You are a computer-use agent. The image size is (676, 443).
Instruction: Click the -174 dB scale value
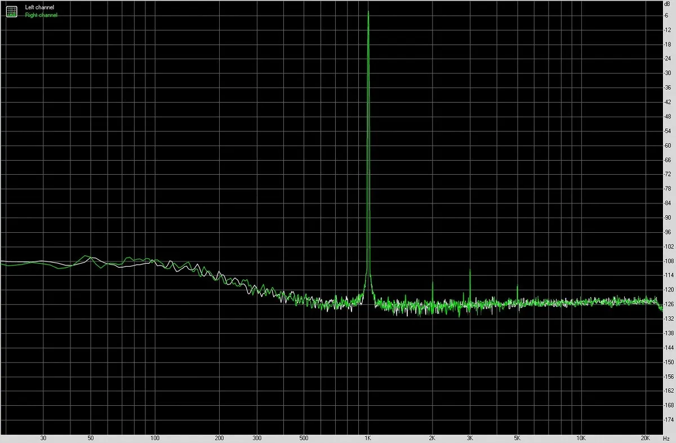pyautogui.click(x=668, y=419)
